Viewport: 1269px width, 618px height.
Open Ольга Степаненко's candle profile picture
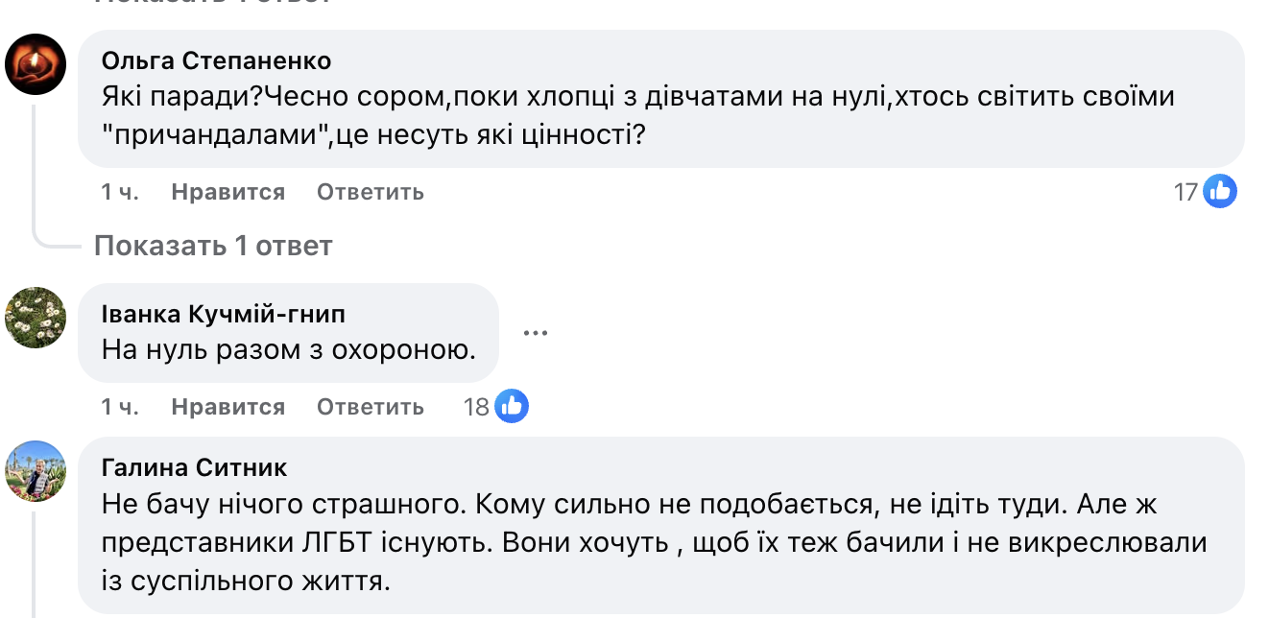[36, 63]
